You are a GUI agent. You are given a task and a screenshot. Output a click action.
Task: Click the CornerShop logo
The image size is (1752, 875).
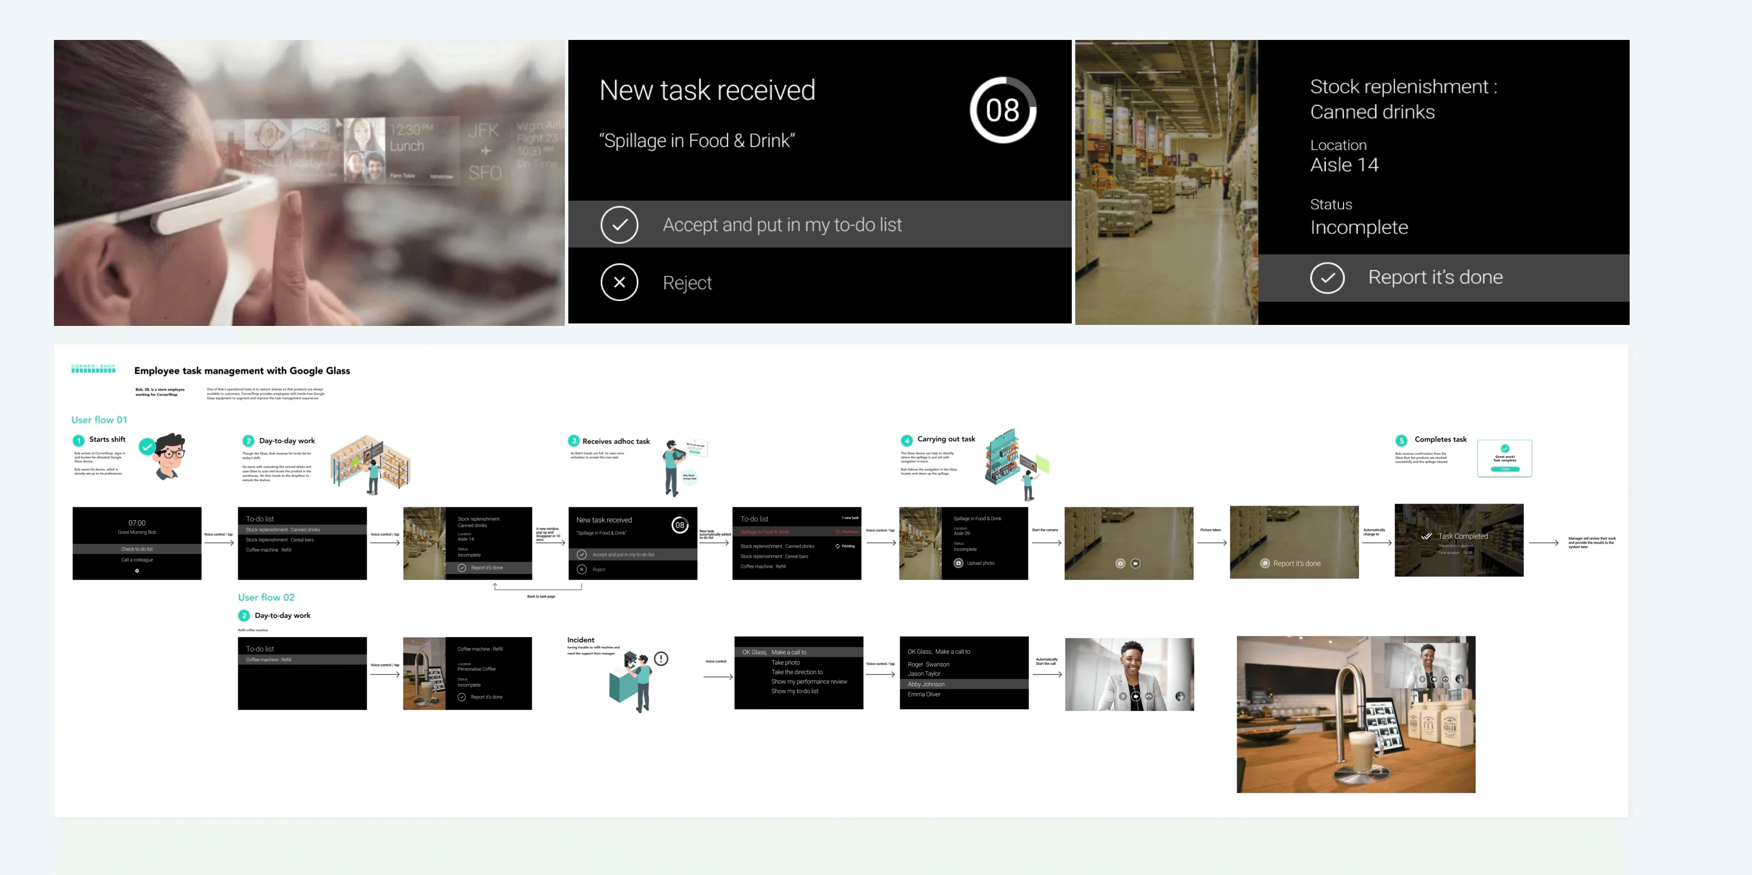click(x=93, y=369)
